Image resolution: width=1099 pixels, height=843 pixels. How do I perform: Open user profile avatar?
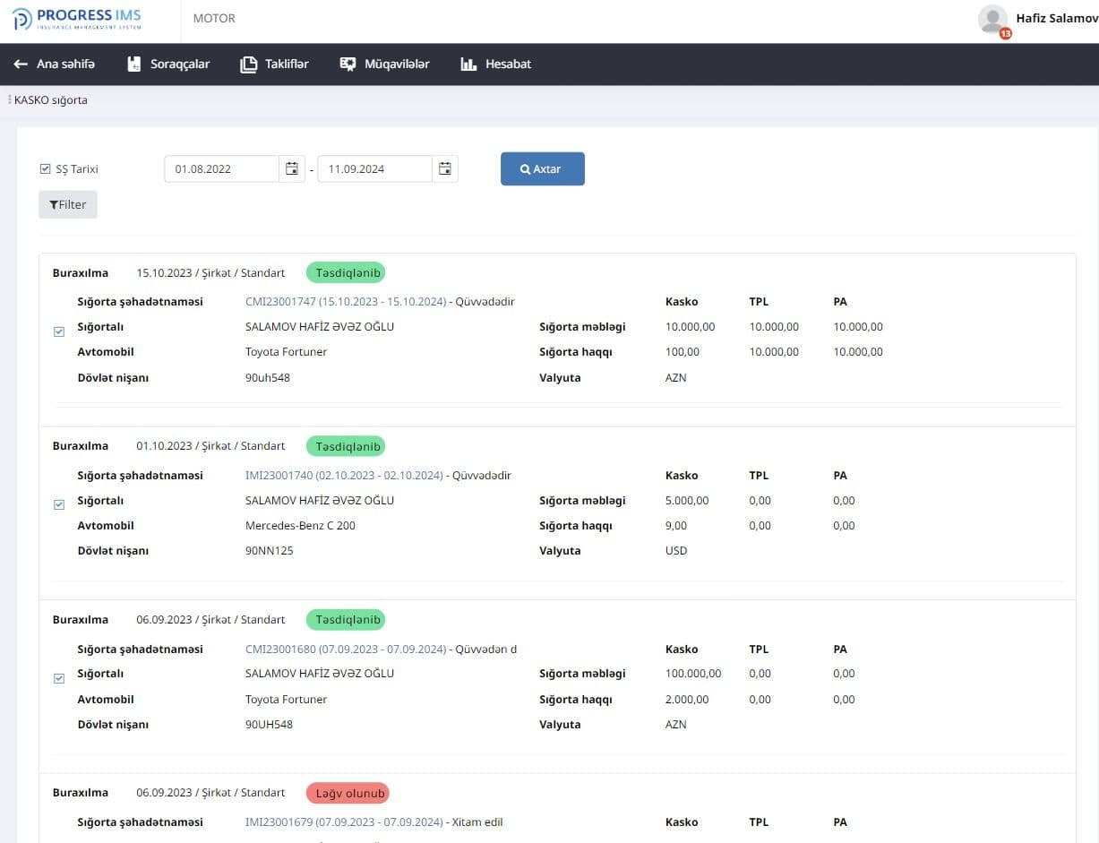coord(992,19)
